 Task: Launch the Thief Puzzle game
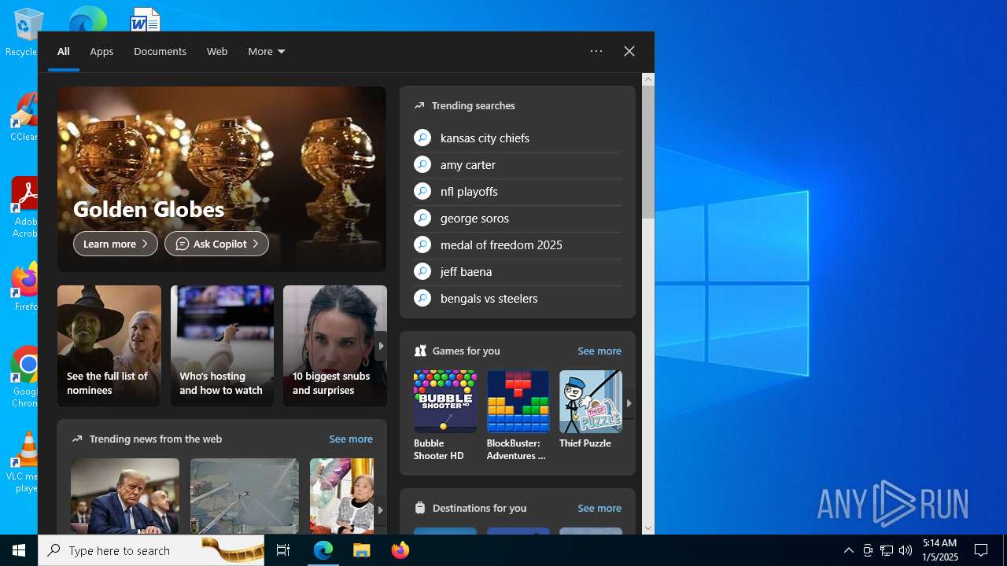(590, 410)
